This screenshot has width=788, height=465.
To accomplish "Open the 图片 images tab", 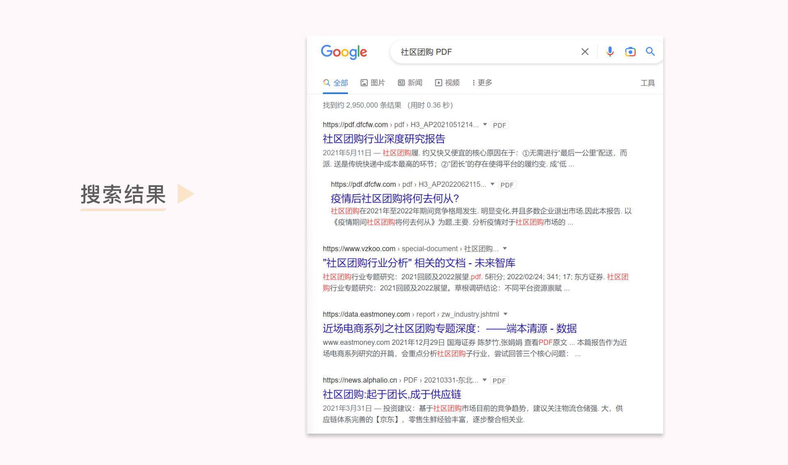I will 373,83.
